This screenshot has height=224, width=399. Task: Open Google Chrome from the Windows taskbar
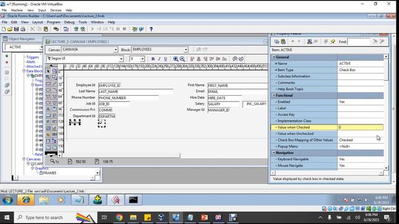(x=119, y=217)
